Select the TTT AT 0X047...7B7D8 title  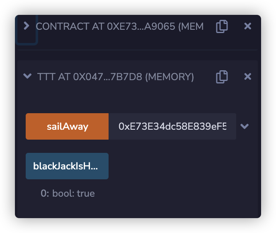116,76
